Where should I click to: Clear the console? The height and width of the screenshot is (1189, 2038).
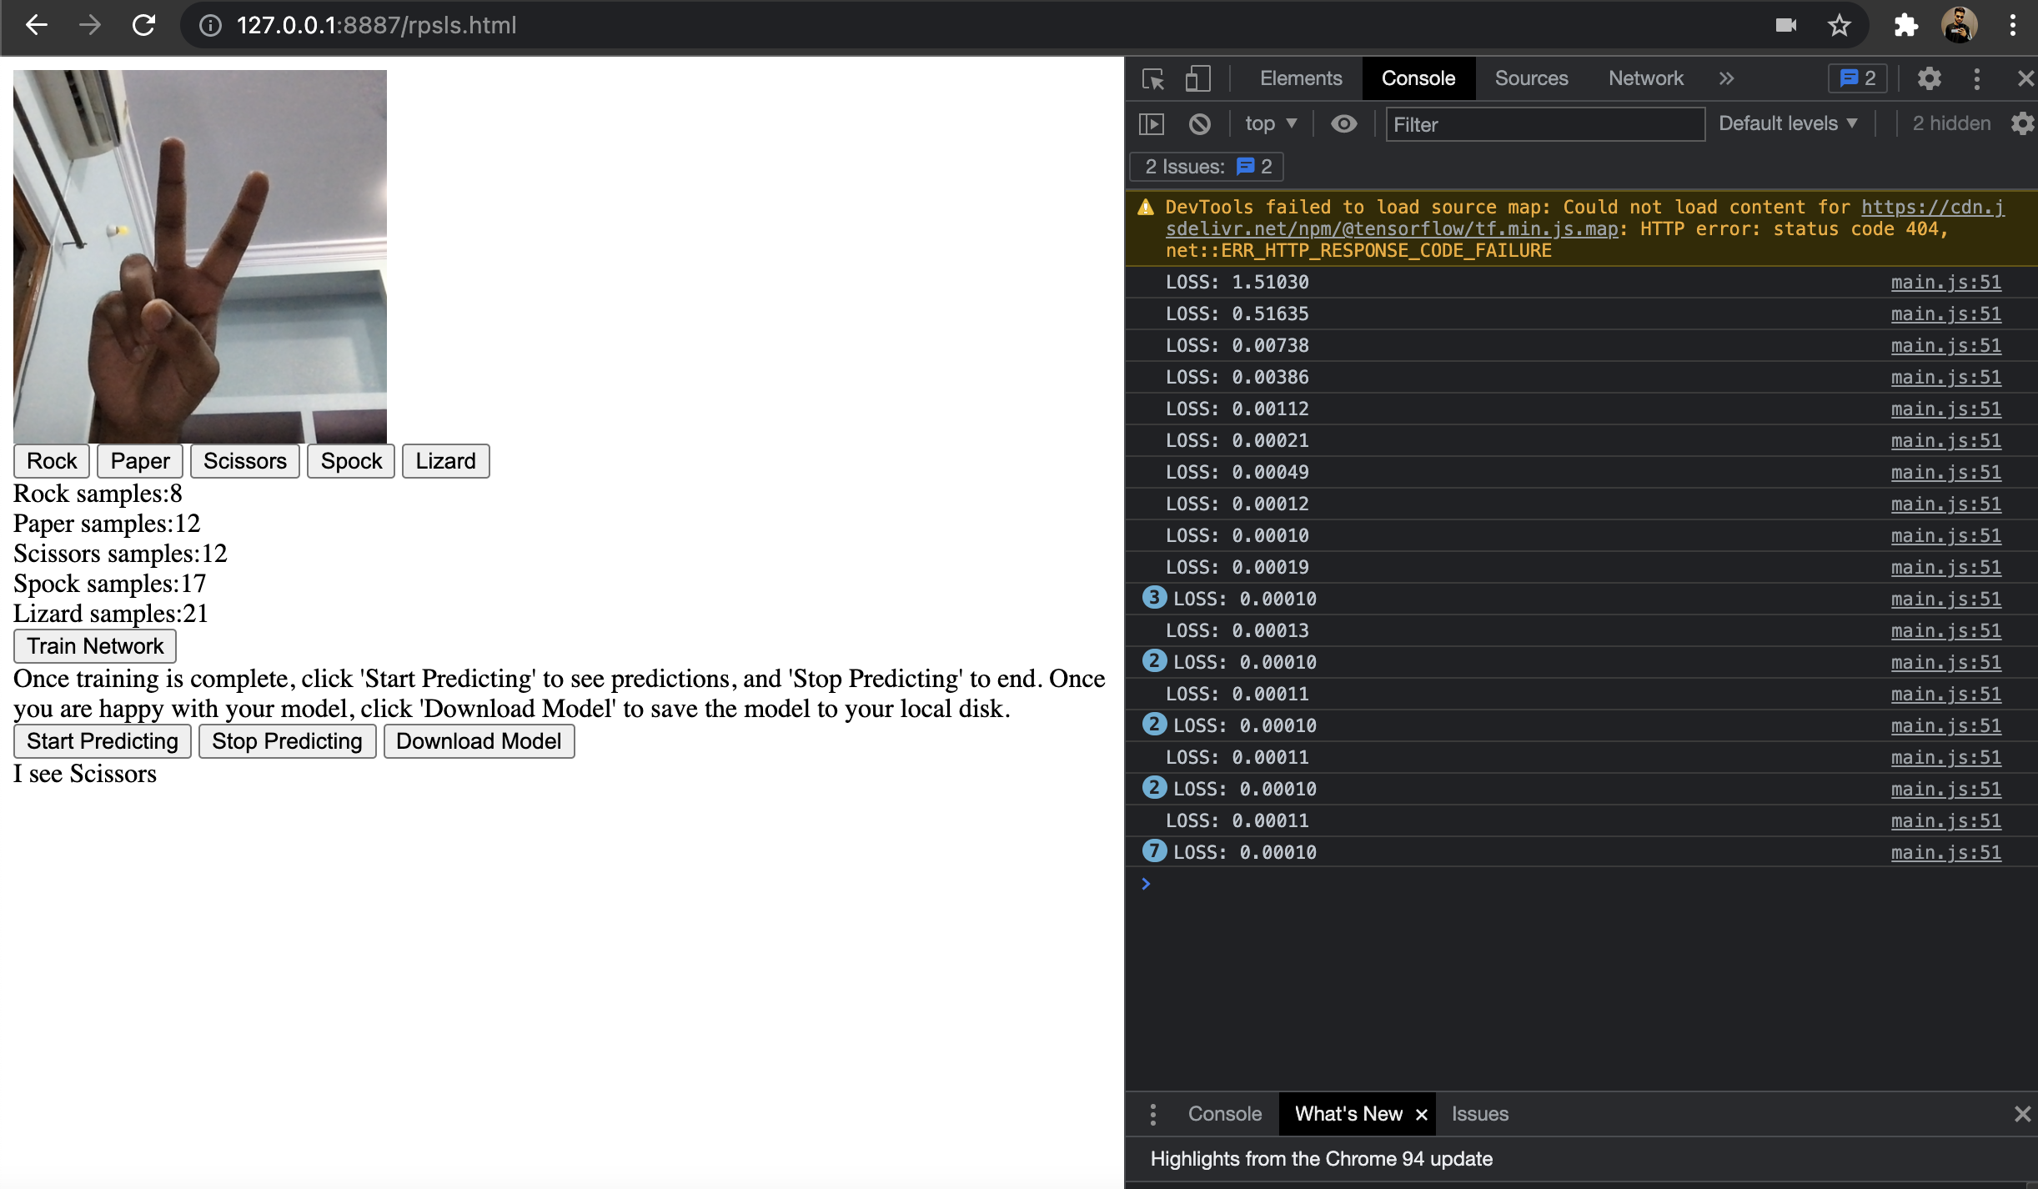tap(1198, 123)
